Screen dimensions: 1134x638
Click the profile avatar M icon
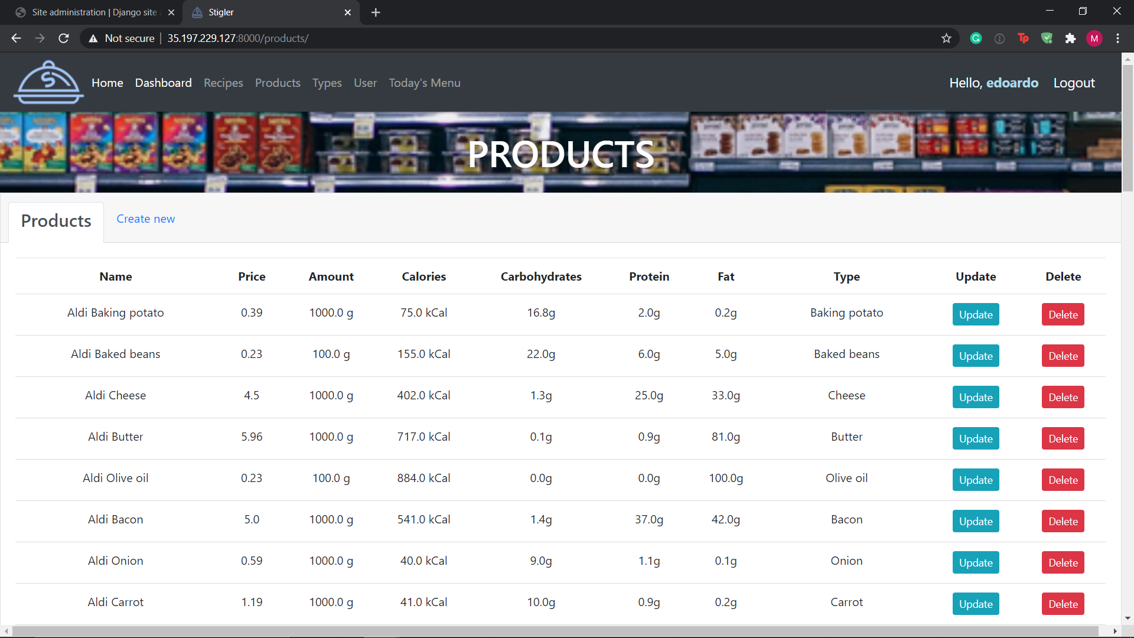[1094, 38]
